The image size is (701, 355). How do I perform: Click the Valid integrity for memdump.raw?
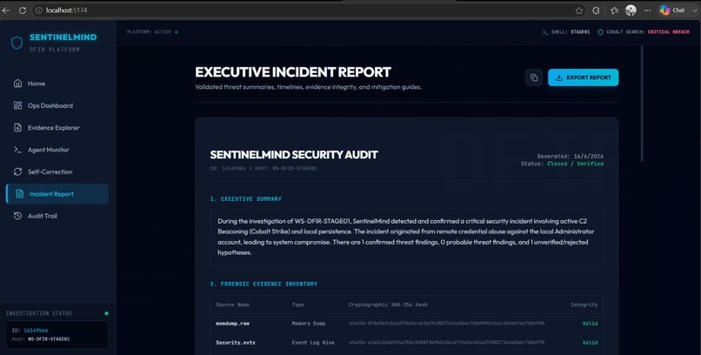[x=590, y=324]
